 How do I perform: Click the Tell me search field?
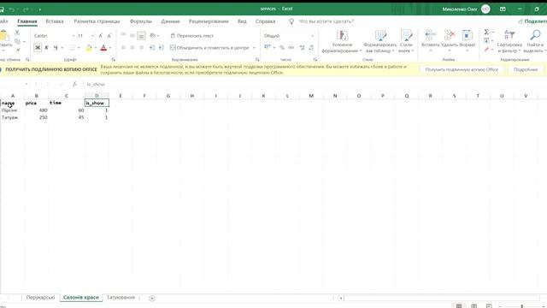tap(326, 21)
